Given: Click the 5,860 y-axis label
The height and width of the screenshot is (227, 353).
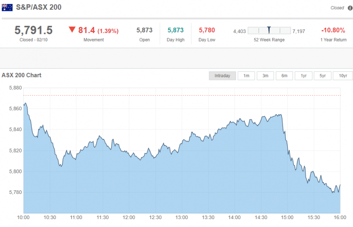Looking at the screenshot, I should tap(15, 109).
